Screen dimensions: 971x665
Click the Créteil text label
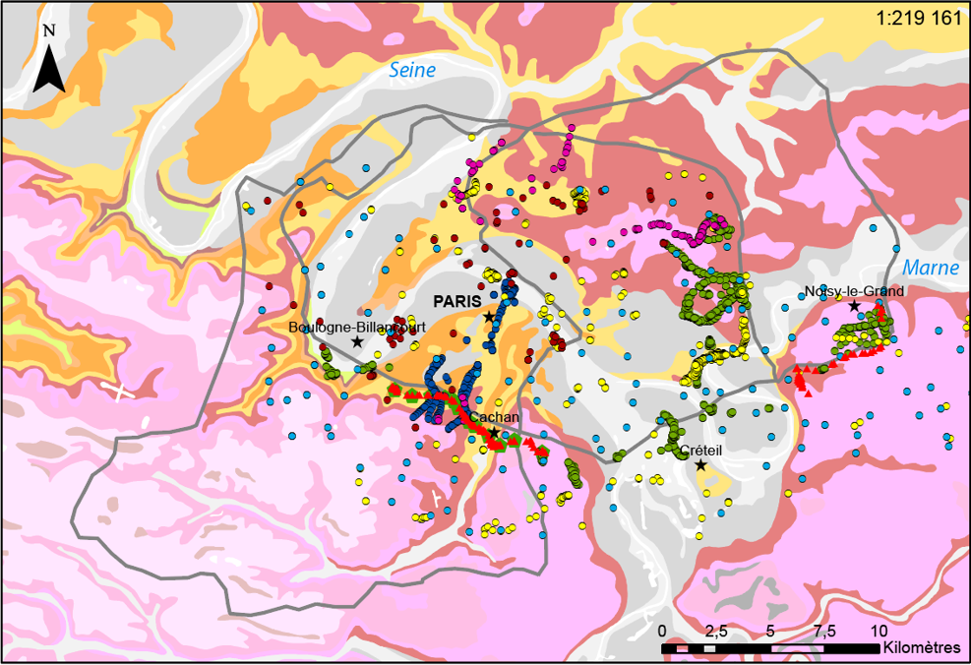tap(699, 450)
